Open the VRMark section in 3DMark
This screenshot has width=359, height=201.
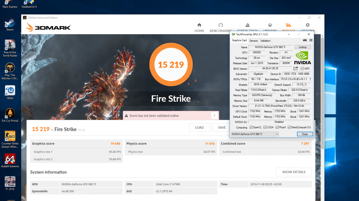click(270, 28)
